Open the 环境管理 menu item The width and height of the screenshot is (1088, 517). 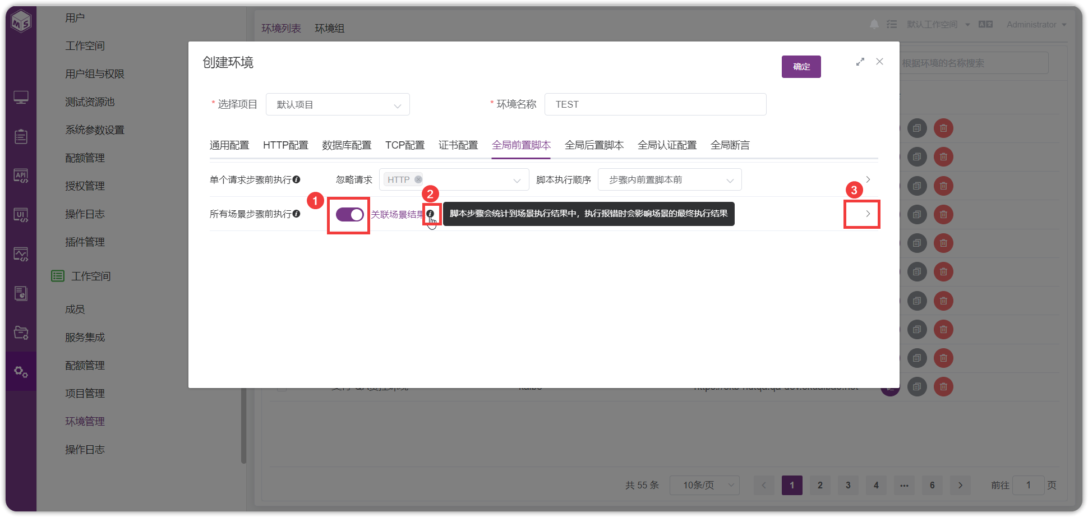tap(85, 421)
